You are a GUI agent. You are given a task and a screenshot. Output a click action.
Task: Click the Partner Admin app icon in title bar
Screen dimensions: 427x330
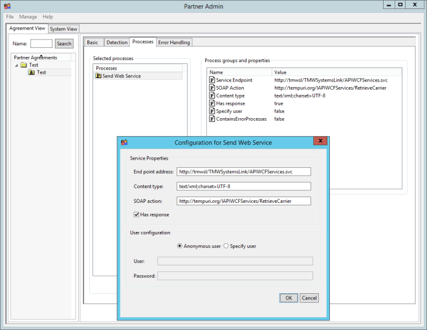click(x=6, y=5)
